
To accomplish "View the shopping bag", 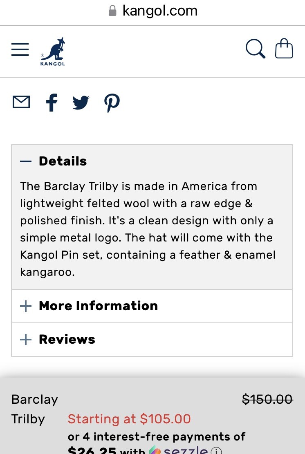I will 284,49.
